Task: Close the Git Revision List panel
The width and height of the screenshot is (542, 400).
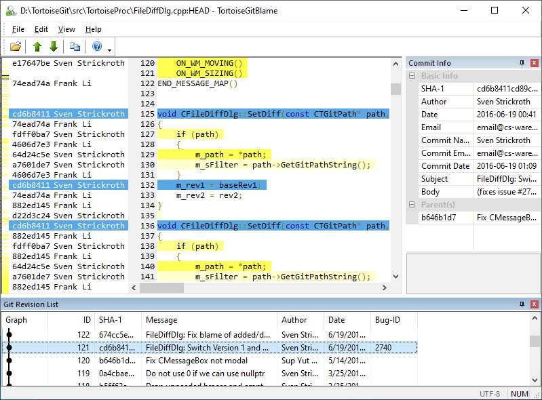Action: coord(534,304)
